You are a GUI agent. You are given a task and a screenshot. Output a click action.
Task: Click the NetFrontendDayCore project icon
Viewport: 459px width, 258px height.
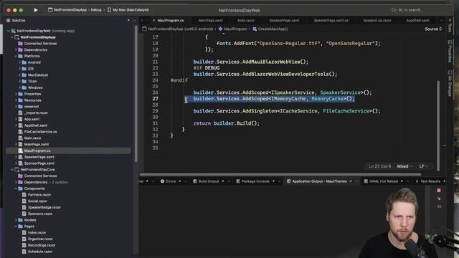tap(16, 170)
